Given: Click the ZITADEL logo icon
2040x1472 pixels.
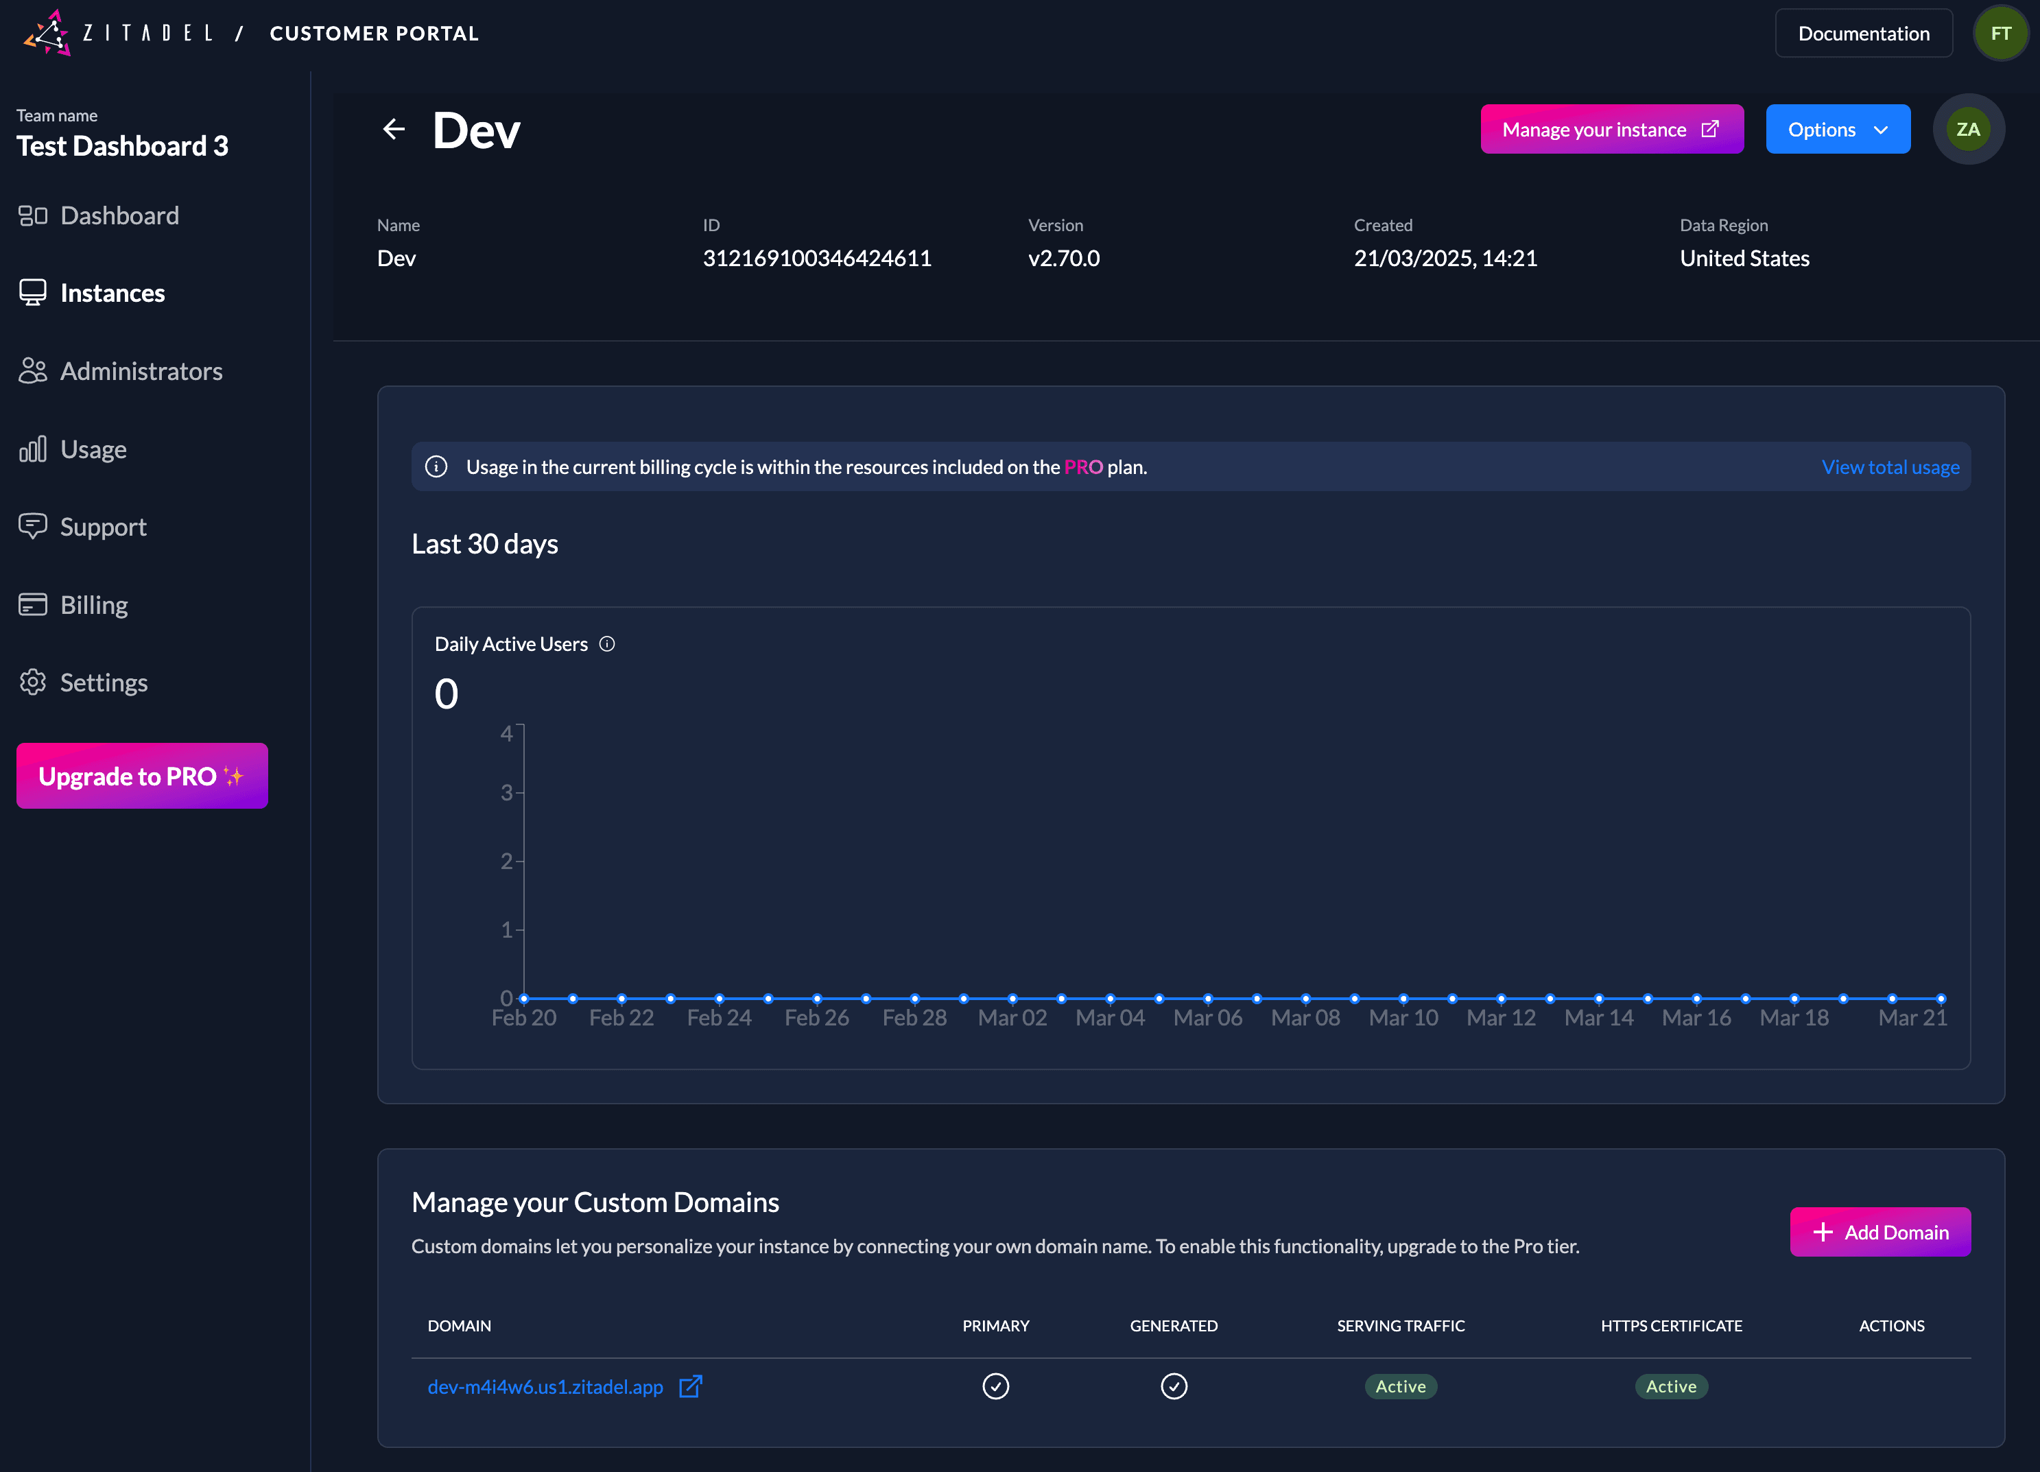Looking at the screenshot, I should (47, 34).
